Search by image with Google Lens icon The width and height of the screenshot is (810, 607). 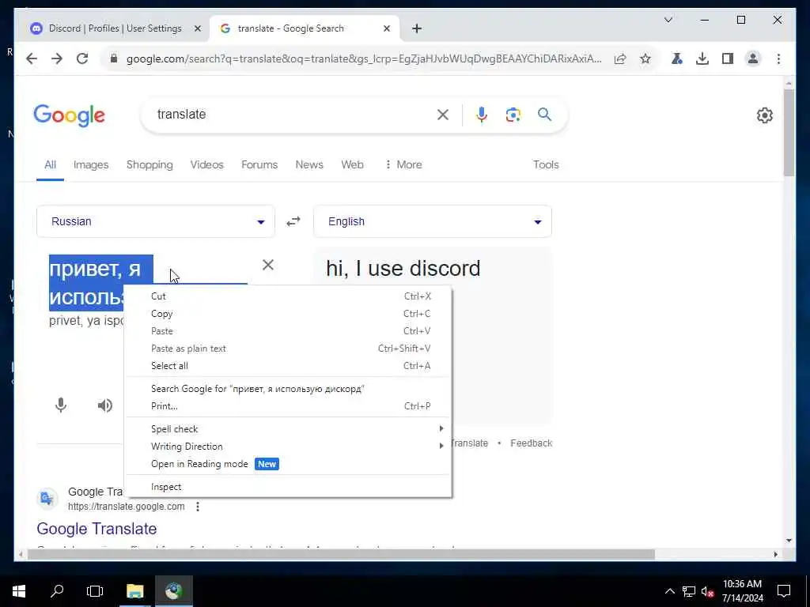513,115
